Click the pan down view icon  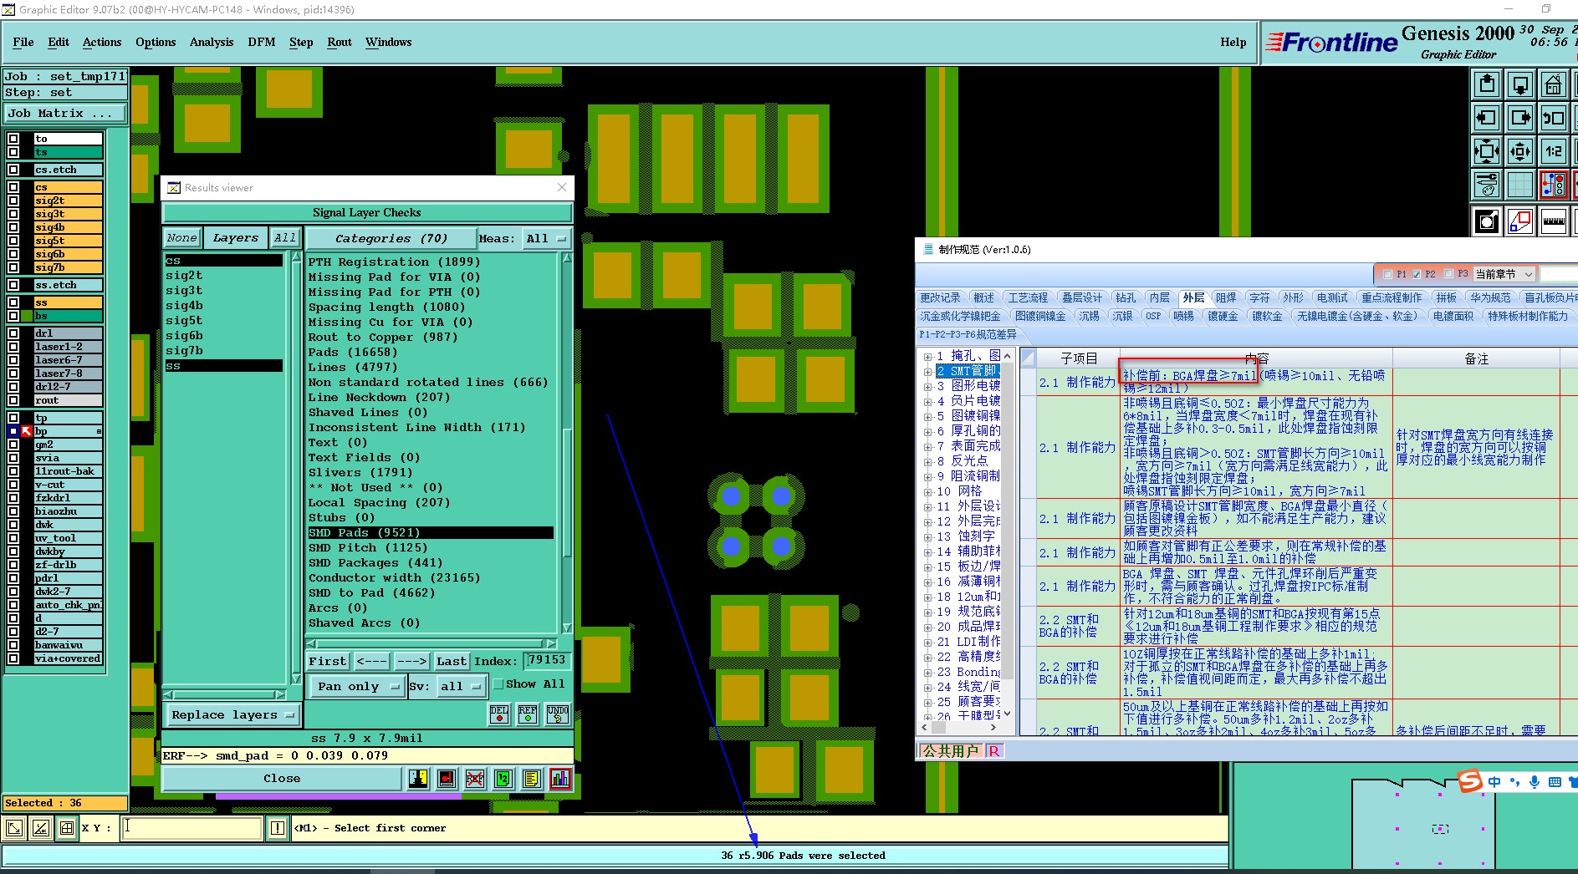pos(1520,84)
